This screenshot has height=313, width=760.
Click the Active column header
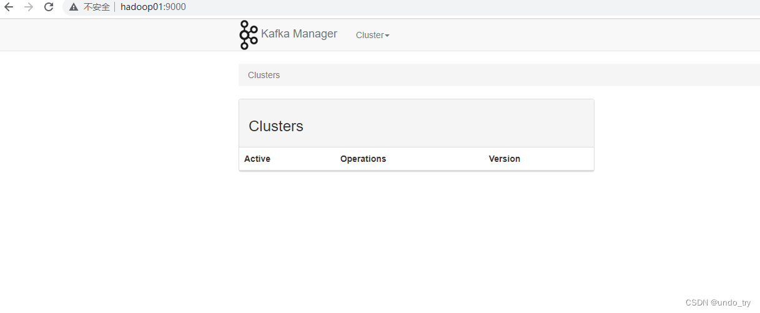coord(257,159)
